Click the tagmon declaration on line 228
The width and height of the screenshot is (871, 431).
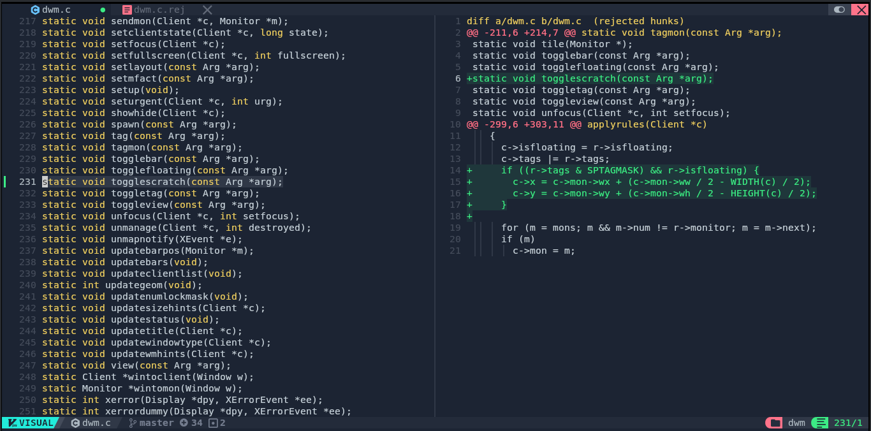[142, 147]
